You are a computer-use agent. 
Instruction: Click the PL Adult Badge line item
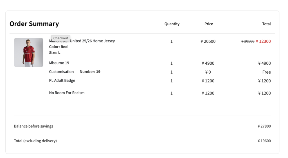coord(62,81)
